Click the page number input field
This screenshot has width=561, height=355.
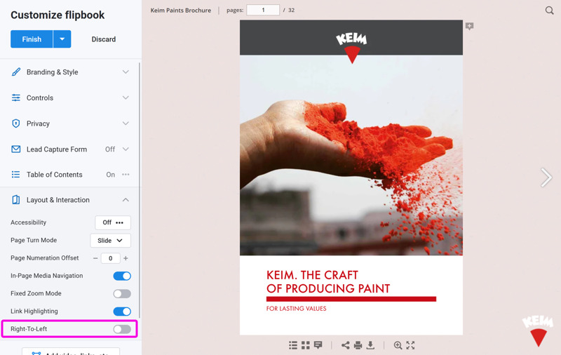263,10
